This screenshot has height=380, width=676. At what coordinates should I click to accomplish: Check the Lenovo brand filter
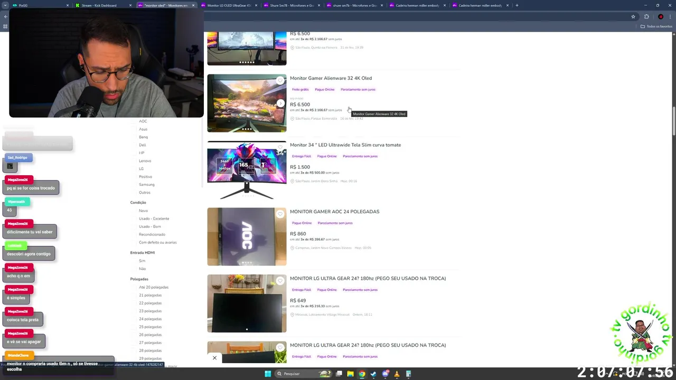tap(145, 160)
